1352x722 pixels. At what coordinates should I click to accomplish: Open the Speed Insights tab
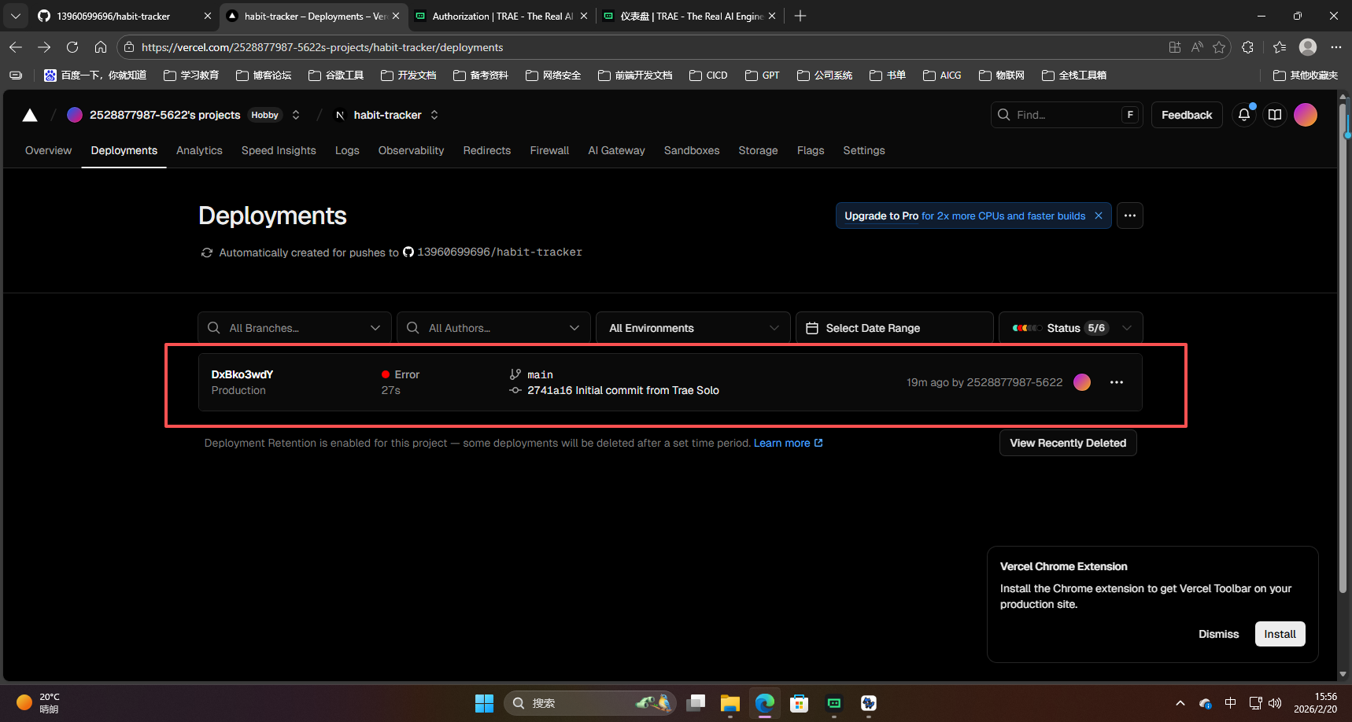(x=279, y=150)
